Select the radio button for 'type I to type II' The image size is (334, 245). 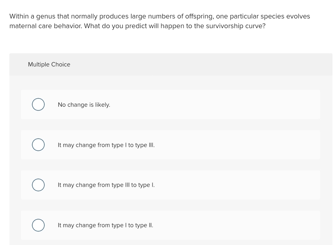click(x=38, y=225)
